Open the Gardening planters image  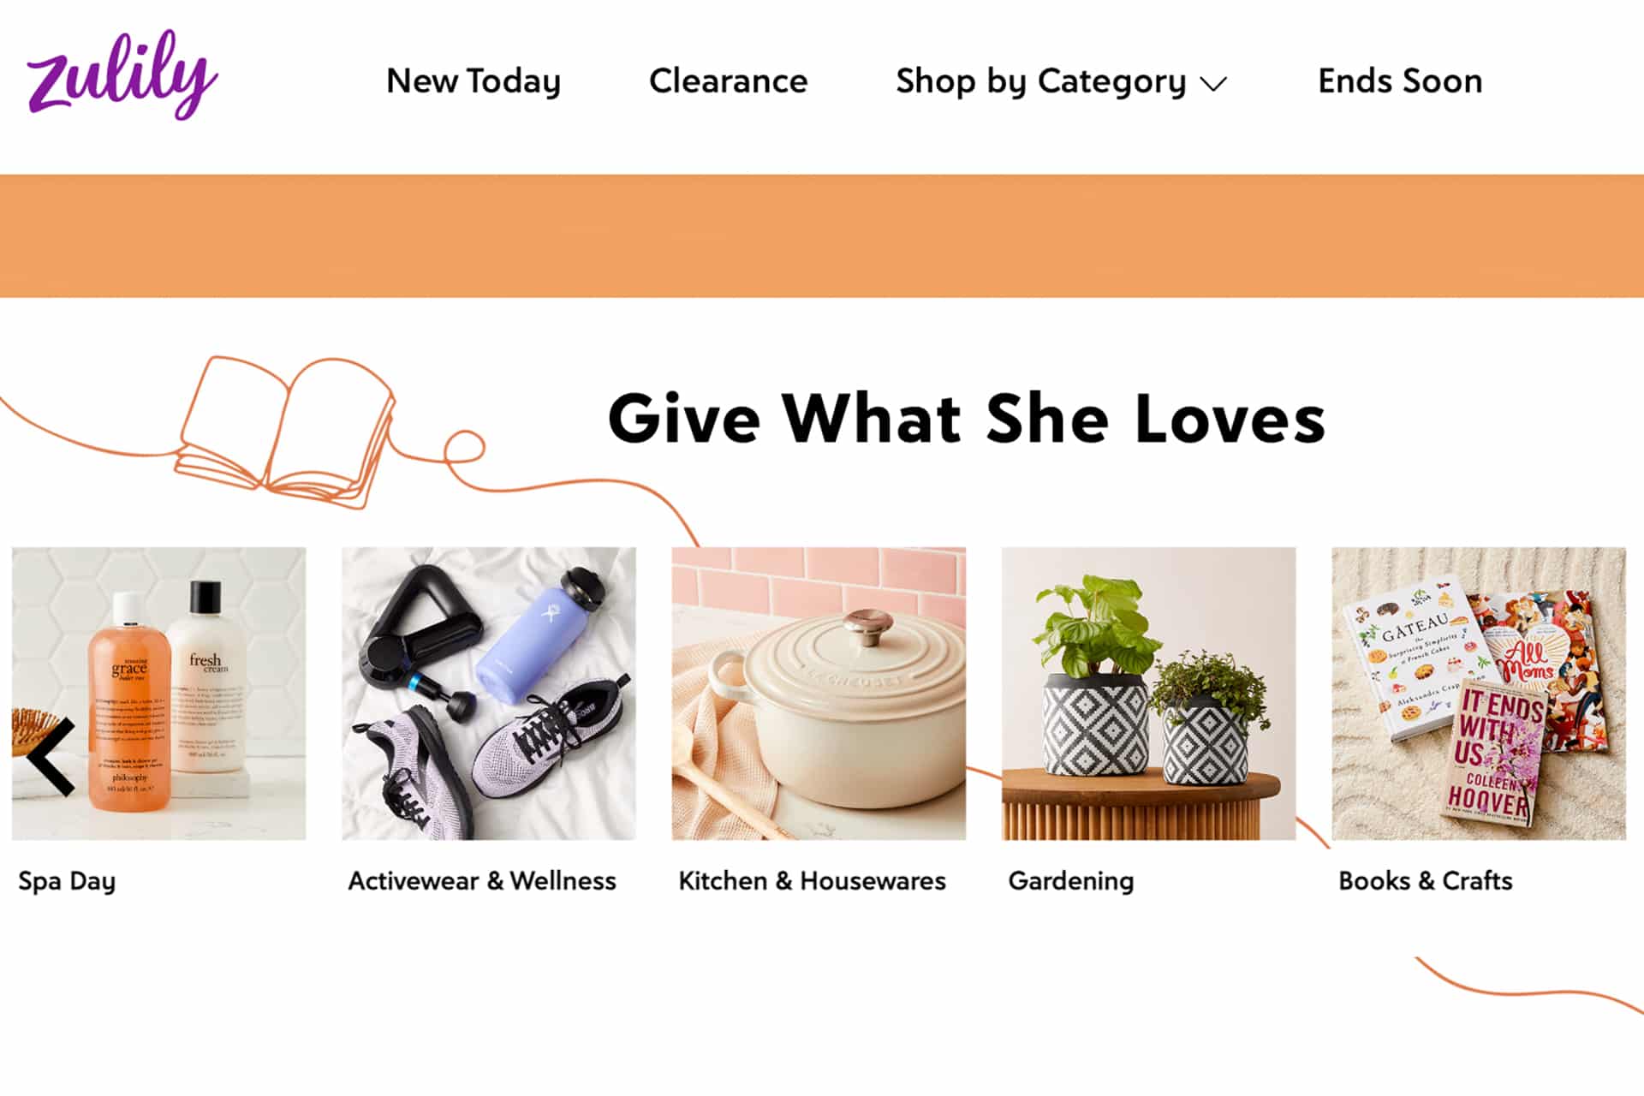[1149, 694]
